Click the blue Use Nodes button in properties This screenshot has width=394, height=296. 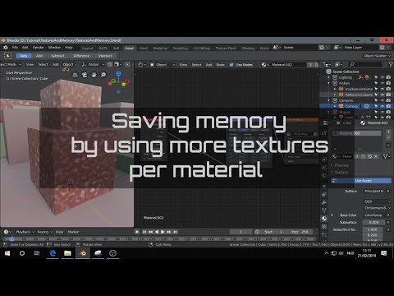pyautogui.click(x=361, y=181)
